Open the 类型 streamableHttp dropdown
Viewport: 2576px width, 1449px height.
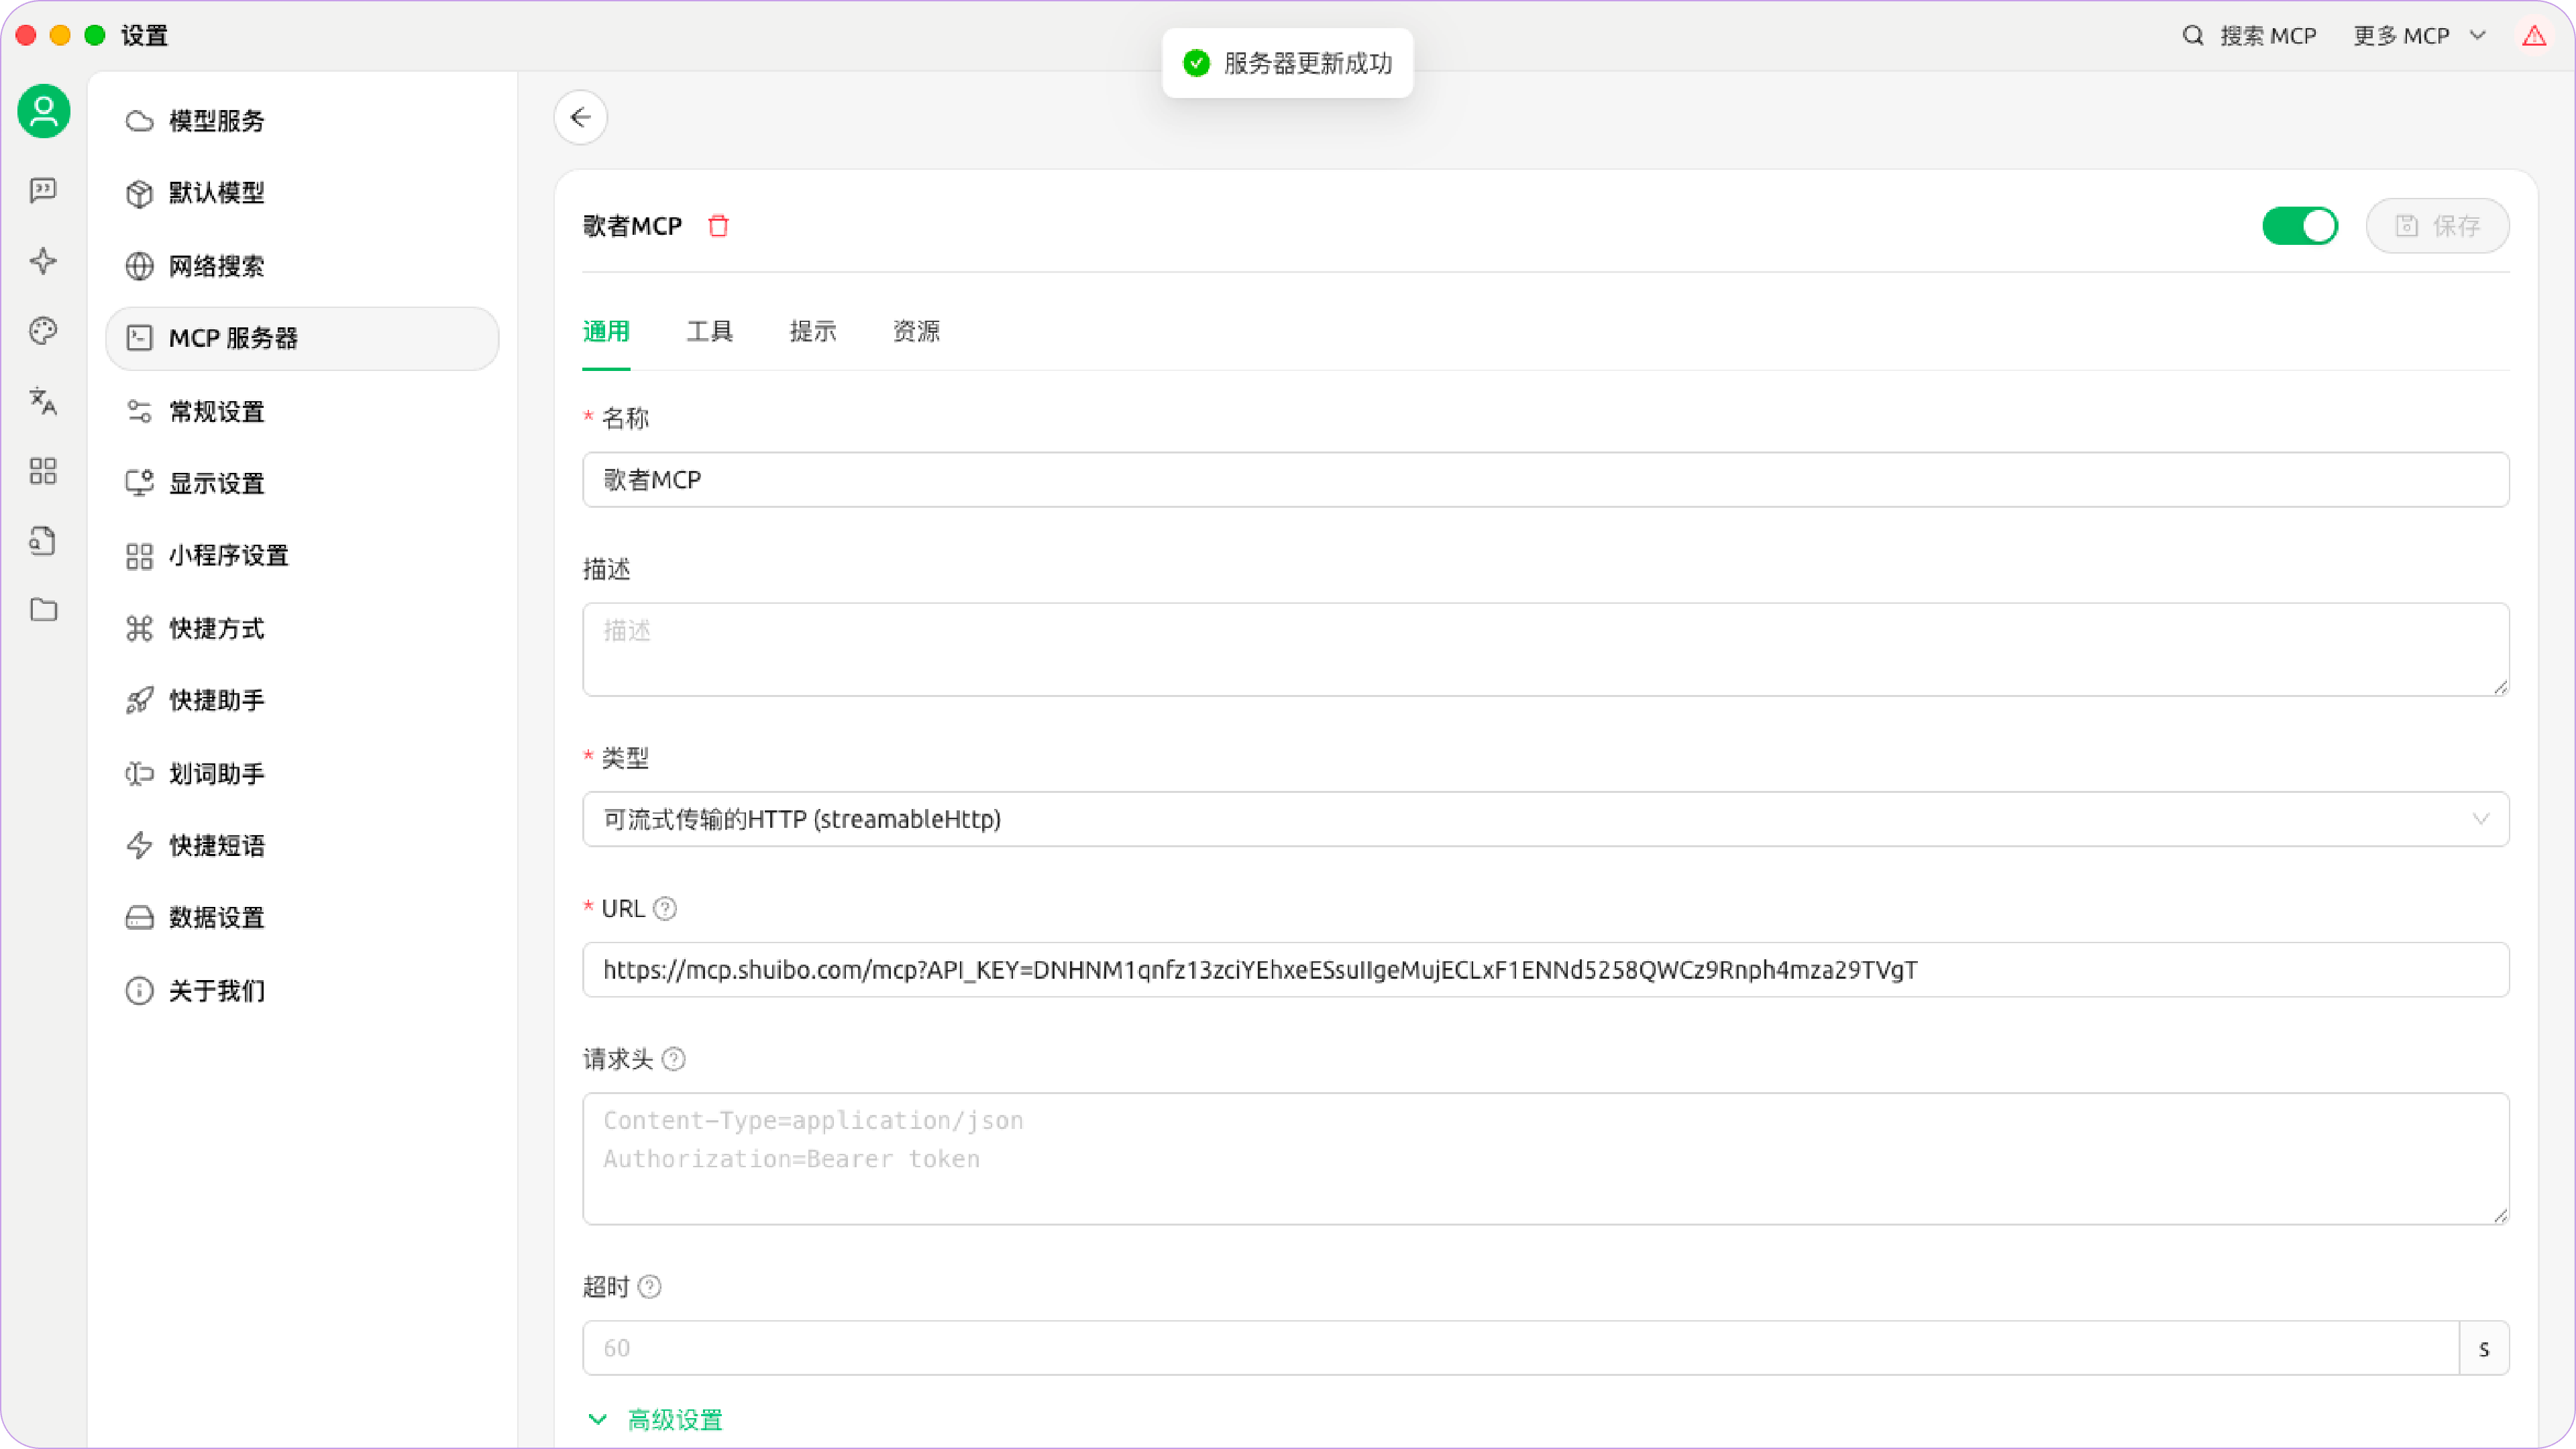(x=1546, y=819)
